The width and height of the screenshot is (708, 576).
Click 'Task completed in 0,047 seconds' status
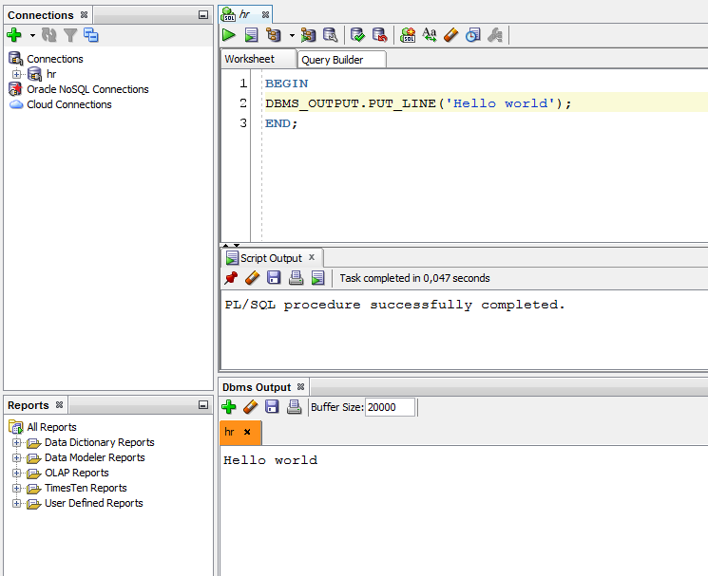click(414, 278)
